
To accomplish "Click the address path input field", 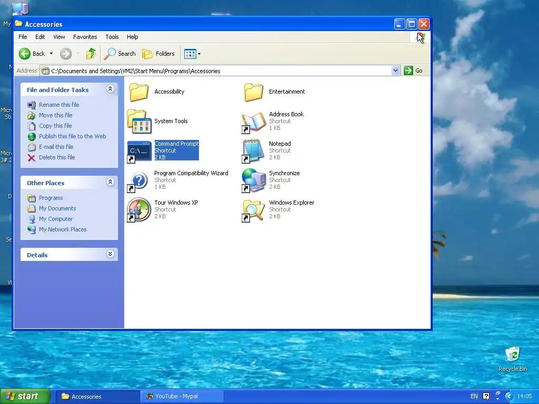I will click(220, 71).
